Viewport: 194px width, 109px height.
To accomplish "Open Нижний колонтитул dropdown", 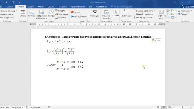I will 144,14.
